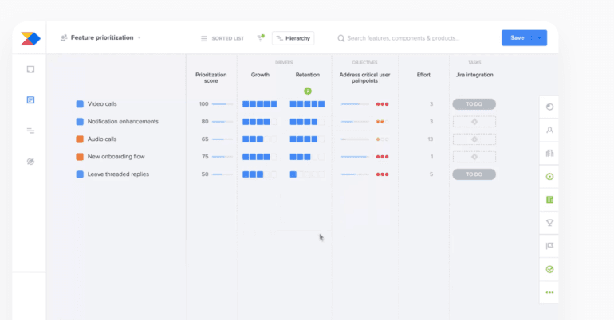Open the filter icon with green dot
614x320 pixels.
(261, 38)
